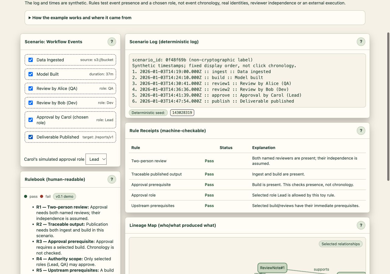The image size is (390, 274).
Task: Open help for Lineage Map panel
Action: pos(361,225)
